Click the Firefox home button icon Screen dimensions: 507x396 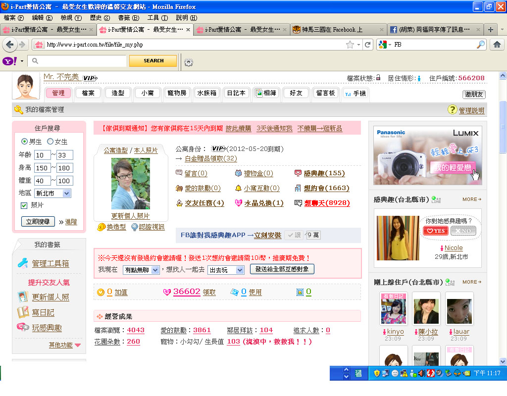point(497,45)
